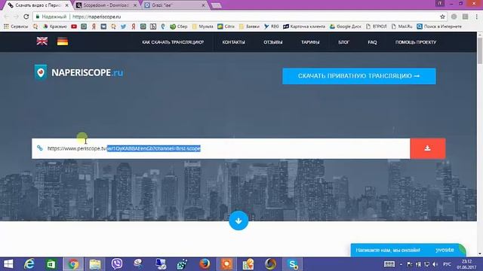Image resolution: width=483 pixels, height=271 pixels.
Task: Open REG bookmark
Action: [271, 27]
